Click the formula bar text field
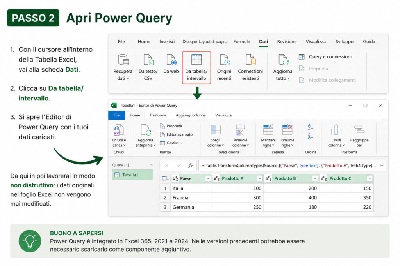 coord(292,166)
